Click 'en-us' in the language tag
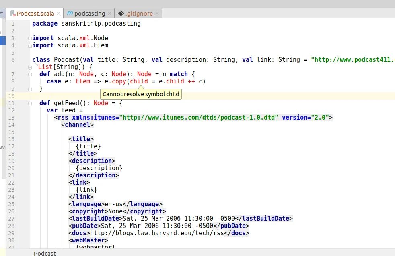The height and width of the screenshot is (256, 395). [x=113, y=204]
